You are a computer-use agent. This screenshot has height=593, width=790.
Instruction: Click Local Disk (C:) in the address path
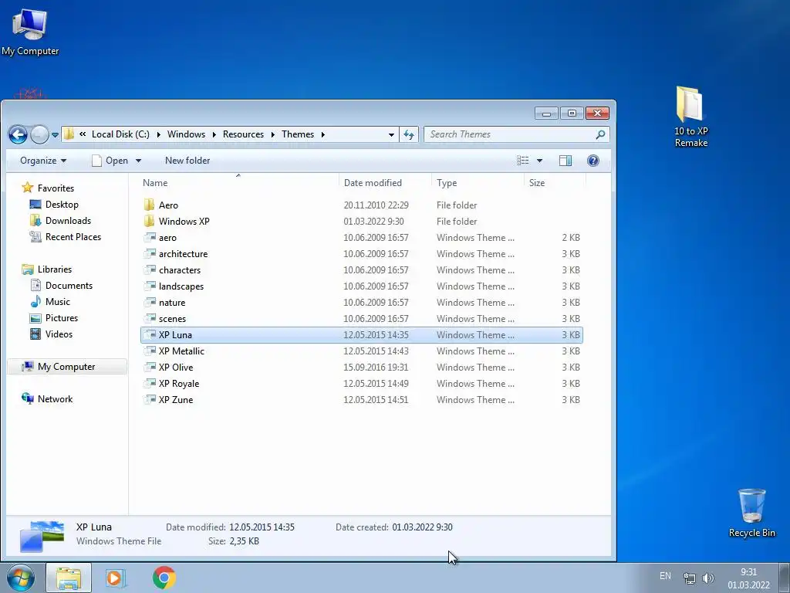coord(120,134)
